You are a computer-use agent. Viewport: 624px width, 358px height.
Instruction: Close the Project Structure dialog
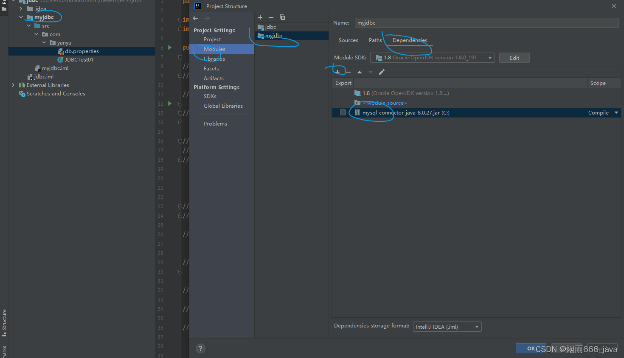click(614, 6)
